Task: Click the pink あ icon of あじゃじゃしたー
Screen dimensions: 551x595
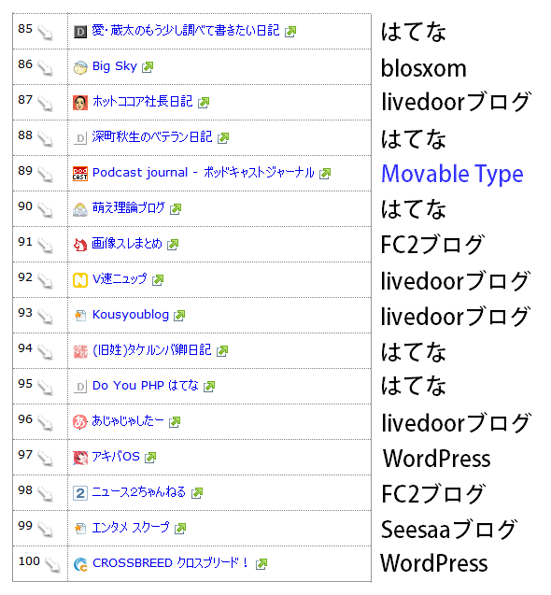Action: tap(80, 422)
